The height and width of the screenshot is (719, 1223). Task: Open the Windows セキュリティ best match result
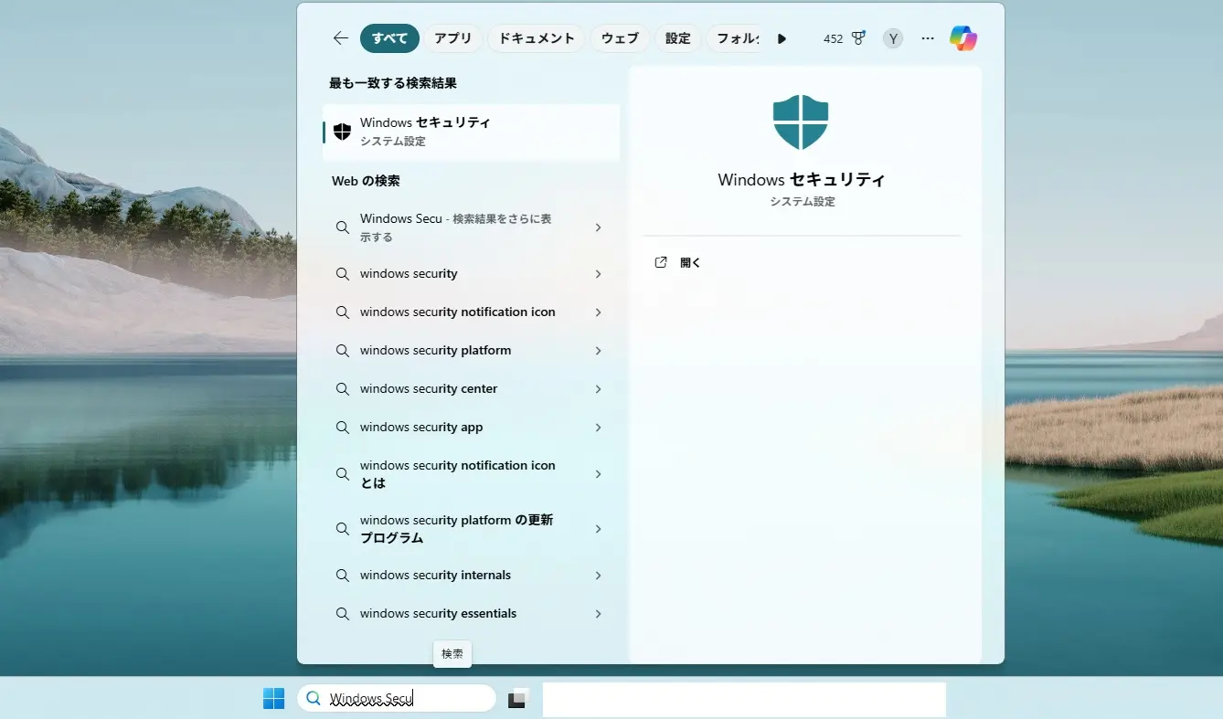(472, 132)
